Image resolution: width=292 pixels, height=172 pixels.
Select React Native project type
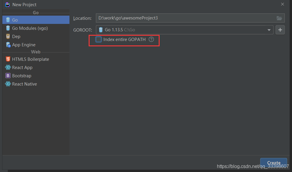click(x=25, y=84)
